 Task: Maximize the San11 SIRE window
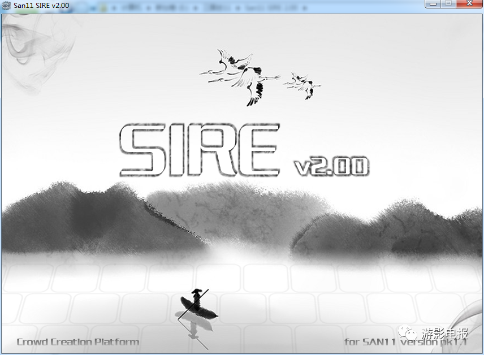[x=448, y=4]
